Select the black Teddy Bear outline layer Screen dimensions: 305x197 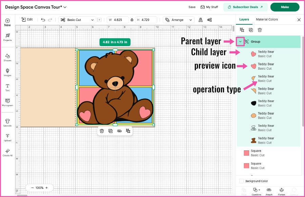269,103
